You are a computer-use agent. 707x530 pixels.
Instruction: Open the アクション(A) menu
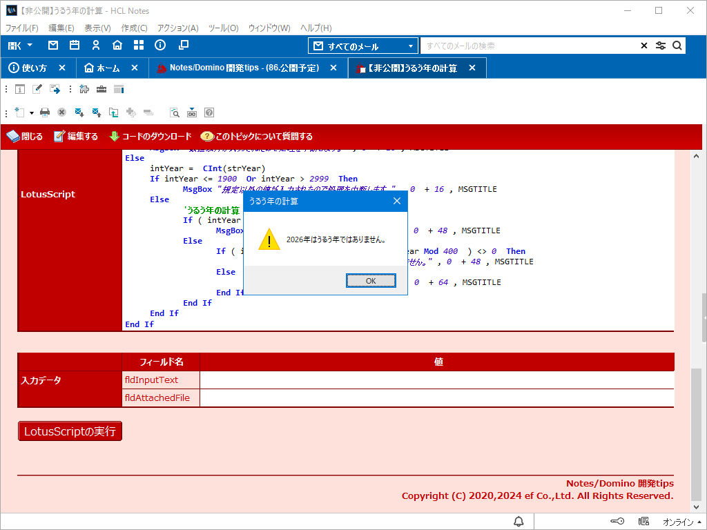click(x=177, y=28)
